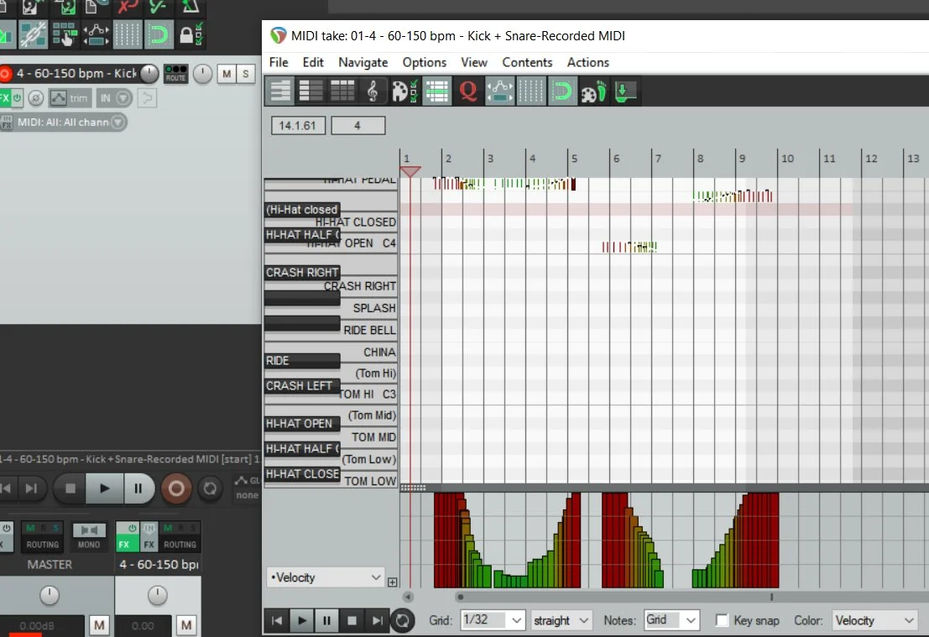The height and width of the screenshot is (637, 929).
Task: Switch MIDI editor to musical notation view
Action: click(x=373, y=91)
